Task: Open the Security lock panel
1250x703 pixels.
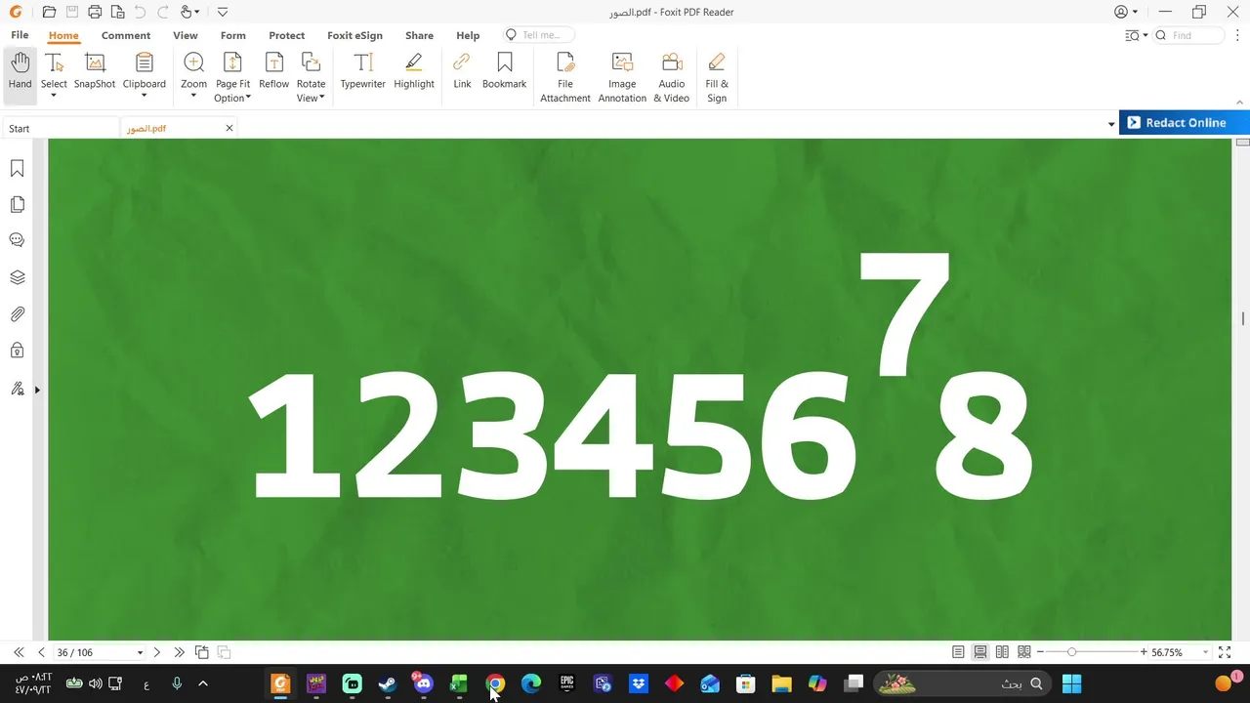Action: 17,350
